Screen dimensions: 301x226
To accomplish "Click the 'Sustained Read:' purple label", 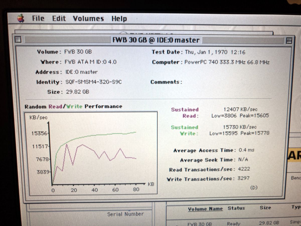I will [x=185, y=113].
